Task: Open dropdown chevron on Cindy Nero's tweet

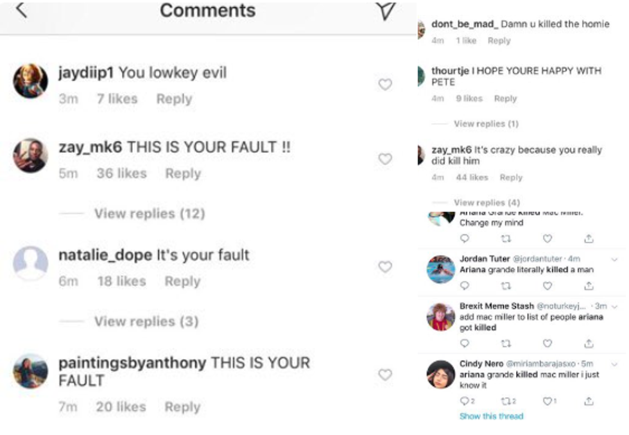Action: (615, 364)
